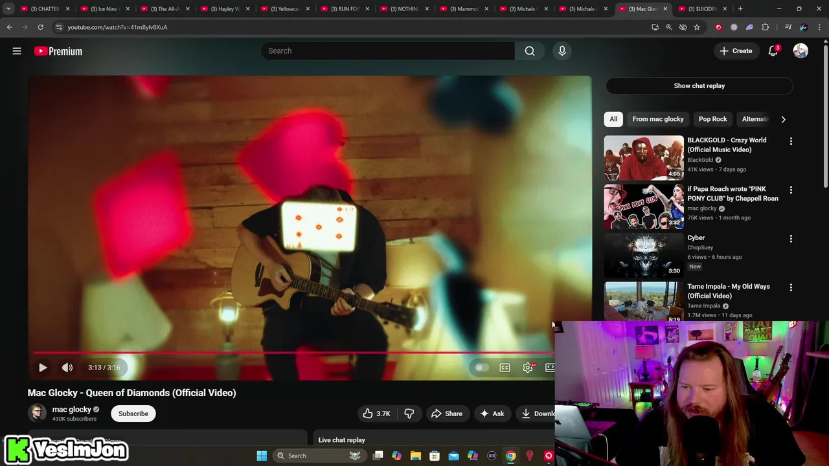This screenshot has height=466, width=829.
Task: Select the From mac glocky chip
Action: click(658, 119)
